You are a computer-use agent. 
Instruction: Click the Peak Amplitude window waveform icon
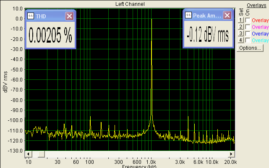click(x=188, y=15)
